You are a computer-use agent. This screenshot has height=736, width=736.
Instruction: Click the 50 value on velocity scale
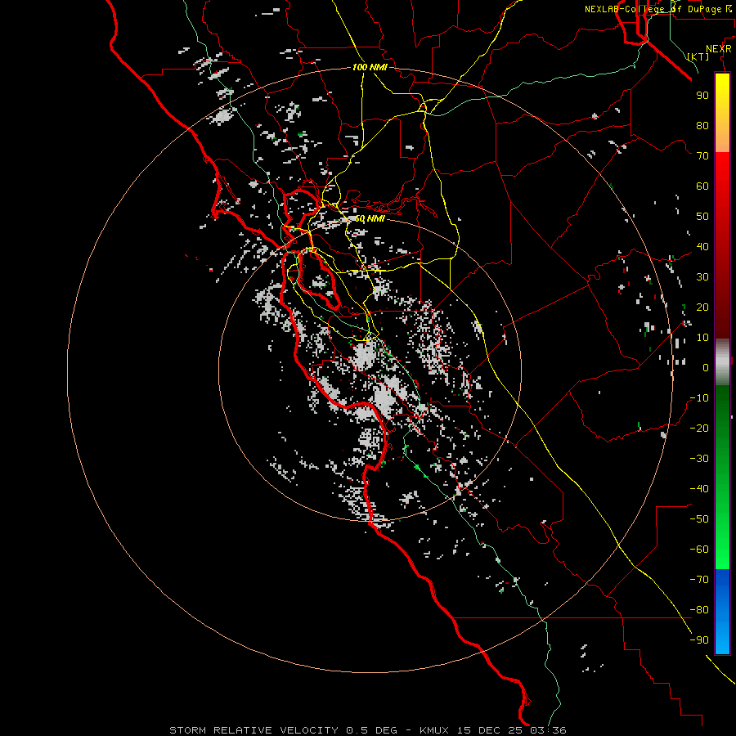tap(702, 217)
